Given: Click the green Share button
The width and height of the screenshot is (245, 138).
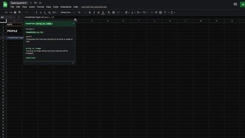Looking at the screenshot, I should (x=242, y=4).
